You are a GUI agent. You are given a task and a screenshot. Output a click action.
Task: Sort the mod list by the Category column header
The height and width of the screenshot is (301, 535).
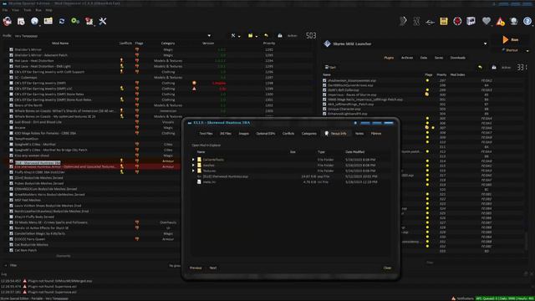[168, 43]
